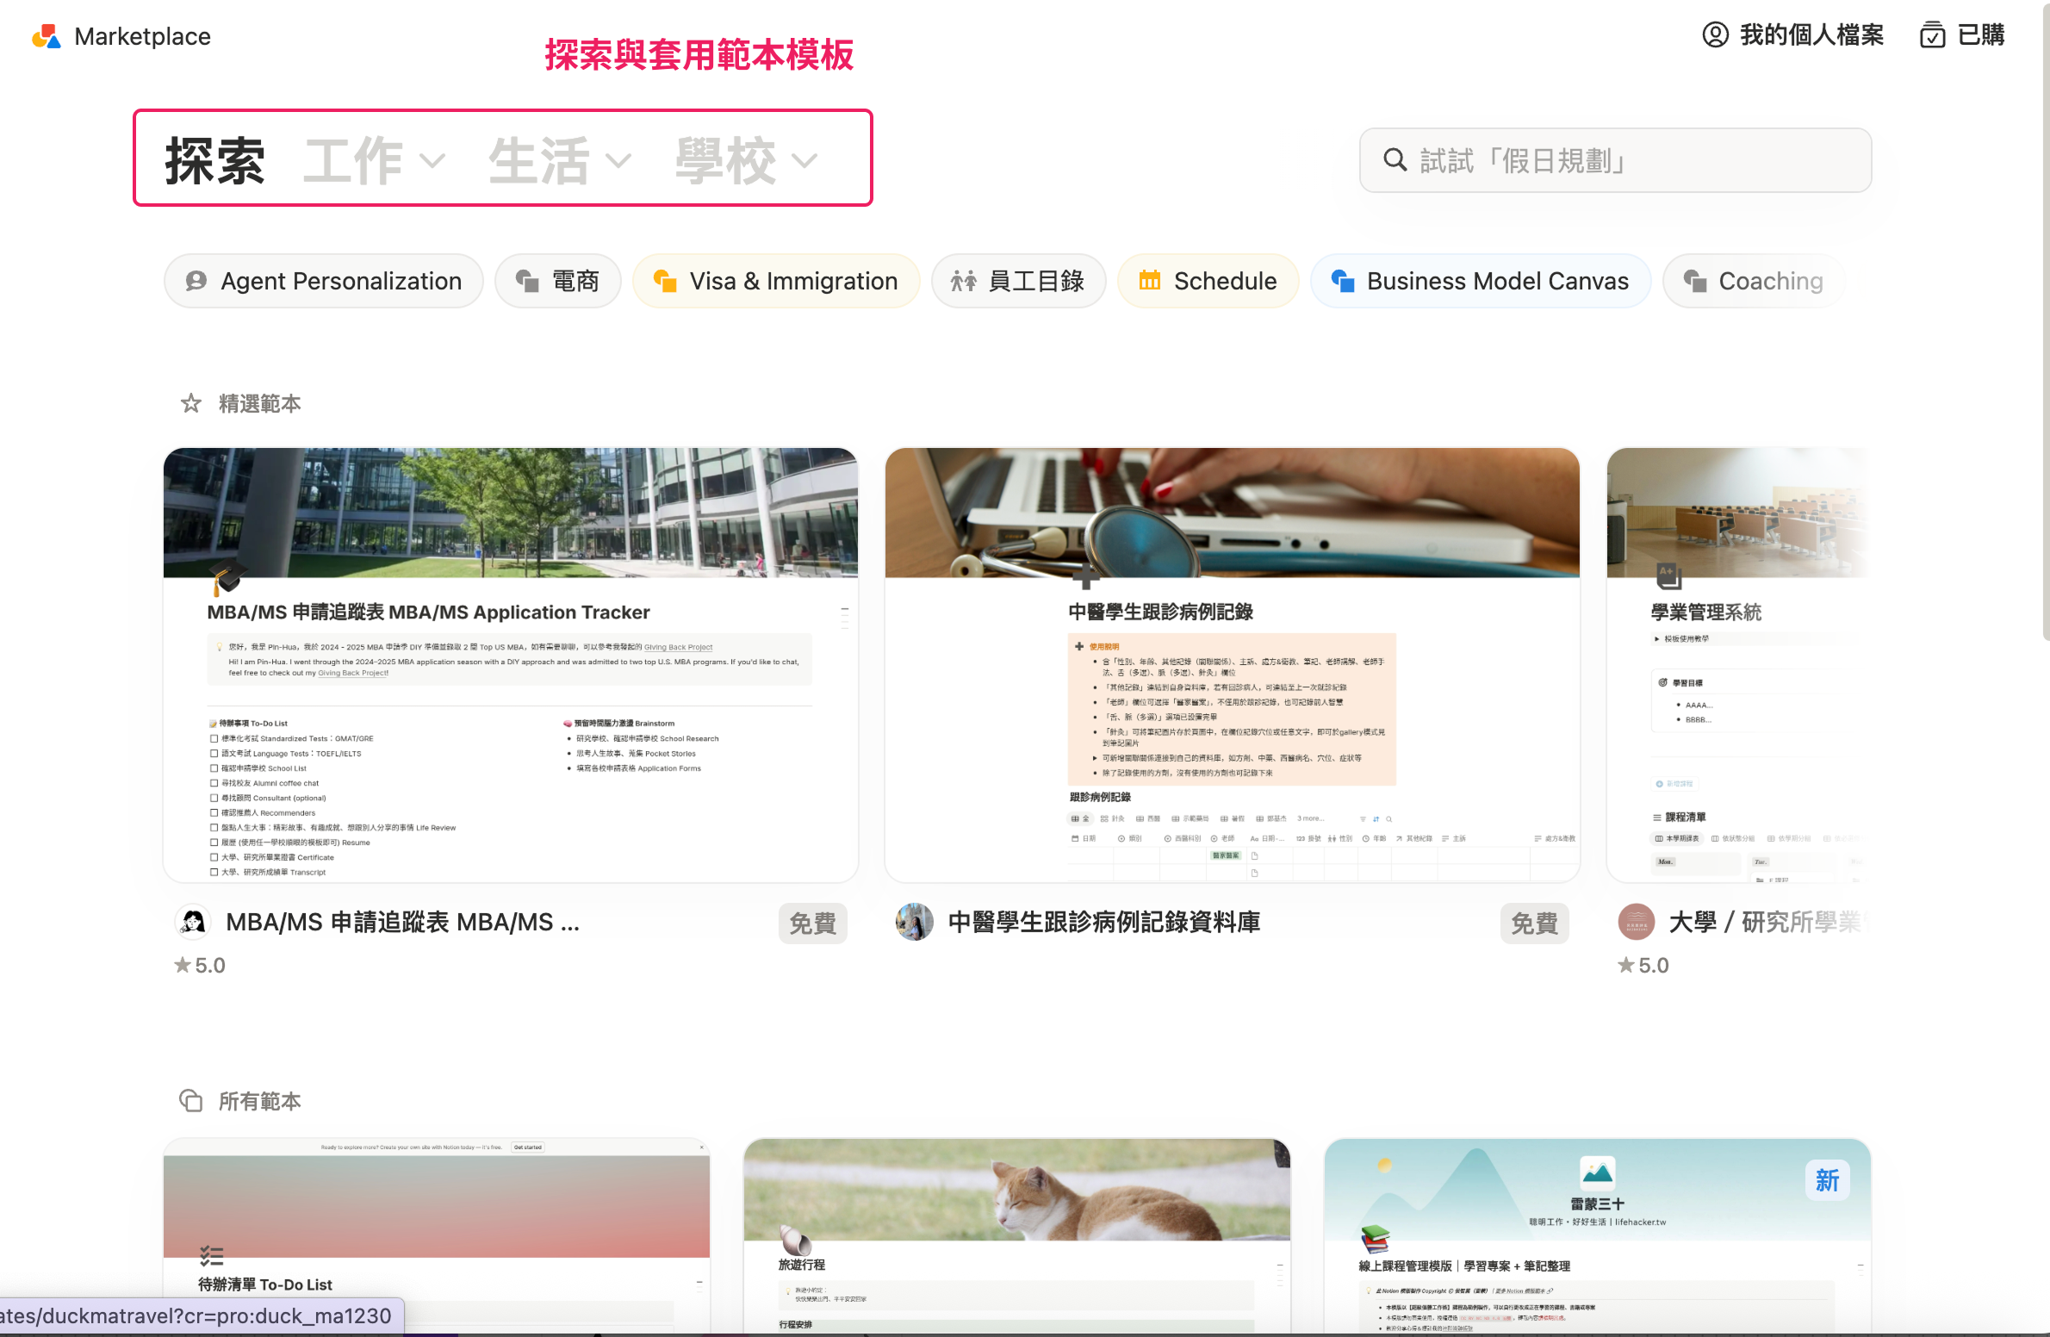Open my profile via the user icon
The height and width of the screenshot is (1337, 2050).
click(1715, 34)
